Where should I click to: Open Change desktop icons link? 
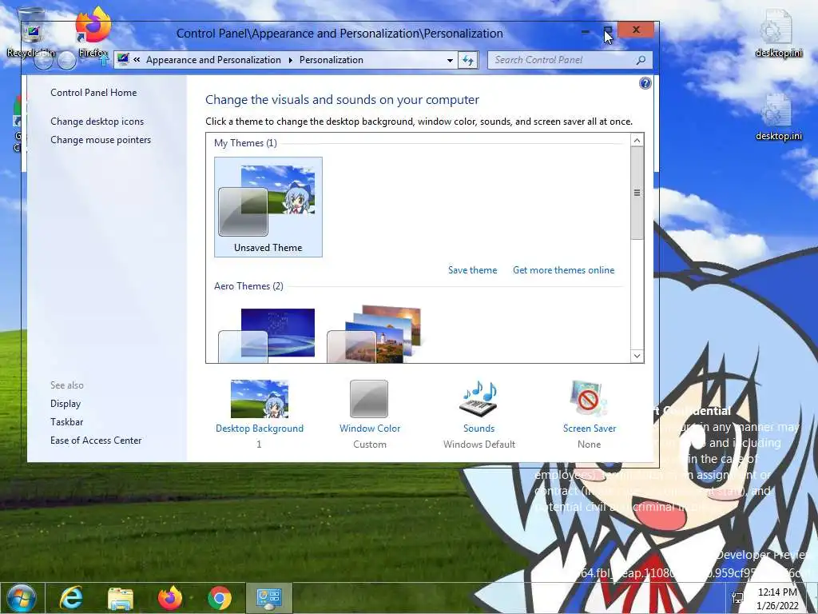(x=97, y=122)
